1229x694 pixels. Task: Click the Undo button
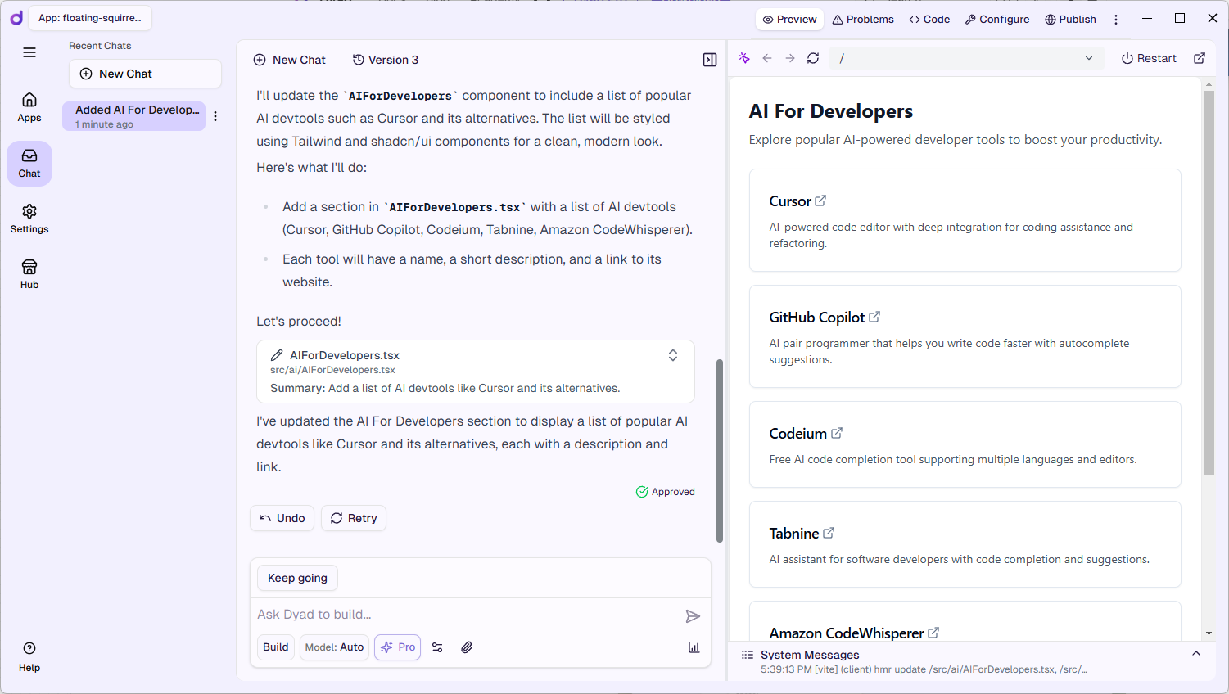pos(282,518)
